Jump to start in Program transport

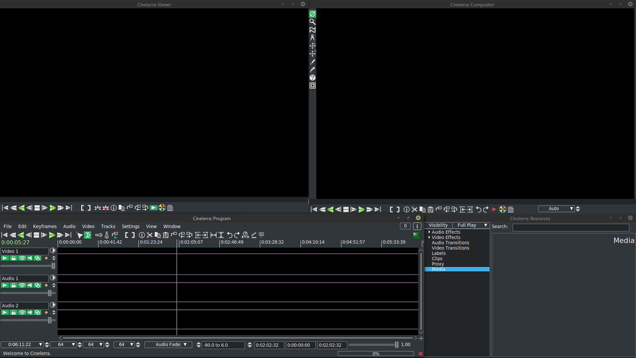click(x=5, y=235)
